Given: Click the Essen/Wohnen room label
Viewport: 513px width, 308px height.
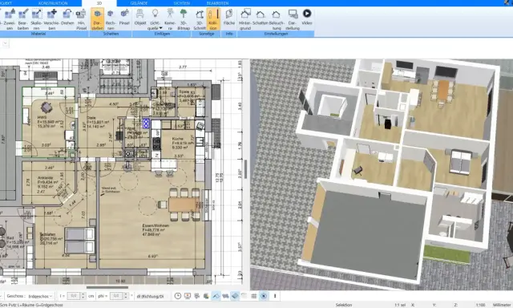Looking at the screenshot, I should [x=156, y=225].
